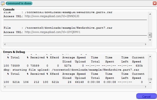
Task: Click the Console vertical scroll down arrow
Action: coord(150,40)
